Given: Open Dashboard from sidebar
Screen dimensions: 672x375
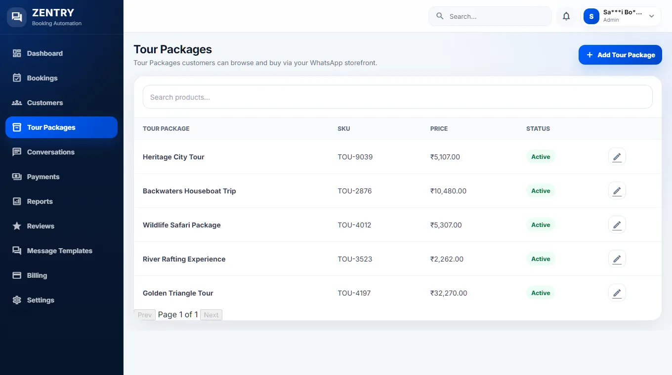Looking at the screenshot, I should point(61,53).
